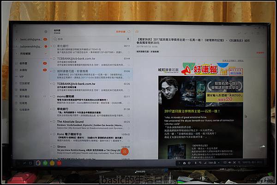
Task: Select the 華南銀行 email circle checkbox
Action: click(x=54, y=109)
